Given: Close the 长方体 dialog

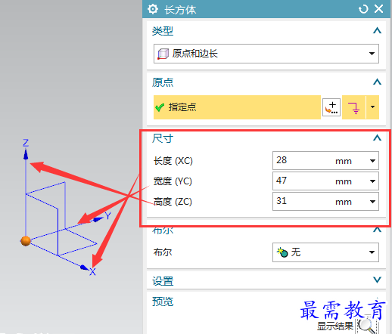Looking at the screenshot, I should coord(378,9).
